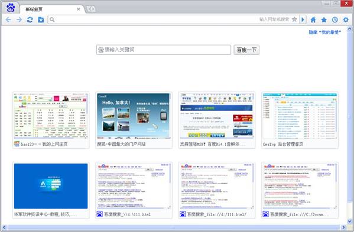Click vertical scrollbar up arrow
This screenshot has width=354, height=232.
point(349,29)
